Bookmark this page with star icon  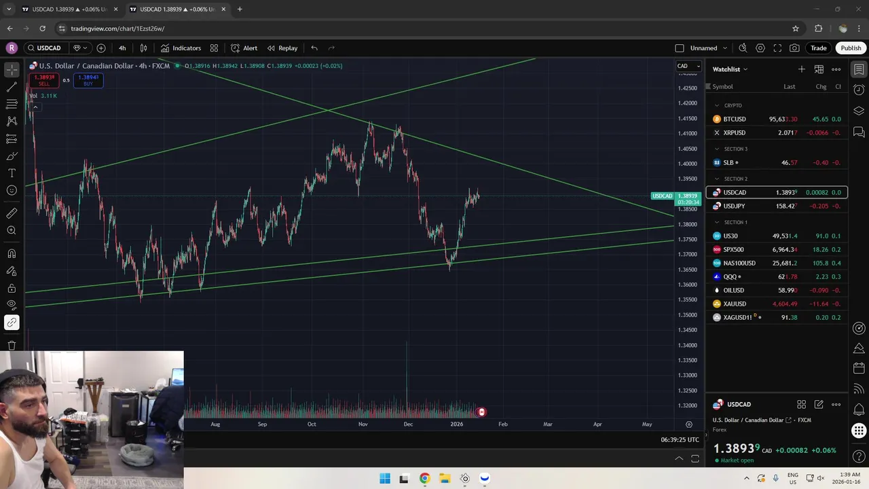[x=796, y=29]
